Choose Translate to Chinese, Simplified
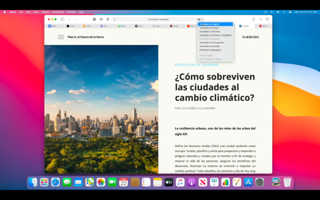This screenshot has height=200, width=320. [215, 35]
